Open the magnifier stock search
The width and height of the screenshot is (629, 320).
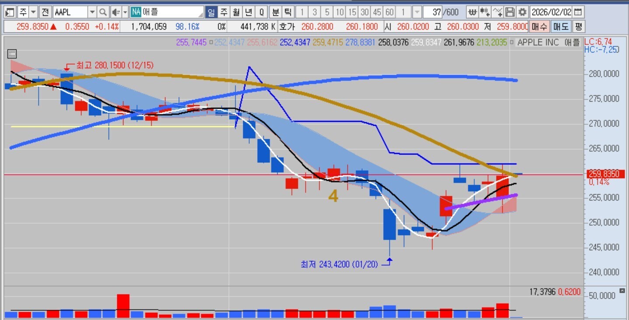pos(103,12)
